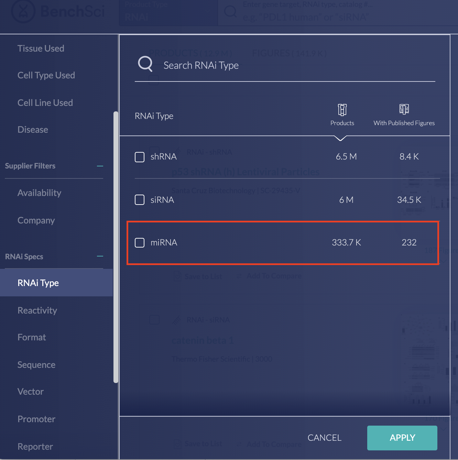The height and width of the screenshot is (460, 458).
Task: Click the 333.7 K products value
Action: pyautogui.click(x=346, y=243)
